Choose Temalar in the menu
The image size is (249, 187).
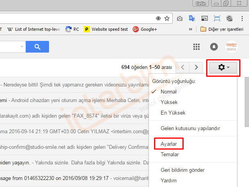170,154
